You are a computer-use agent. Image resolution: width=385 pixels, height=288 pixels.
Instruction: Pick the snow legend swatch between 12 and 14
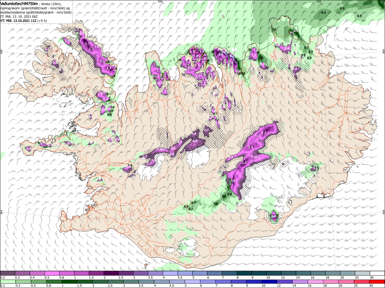pos(289,273)
